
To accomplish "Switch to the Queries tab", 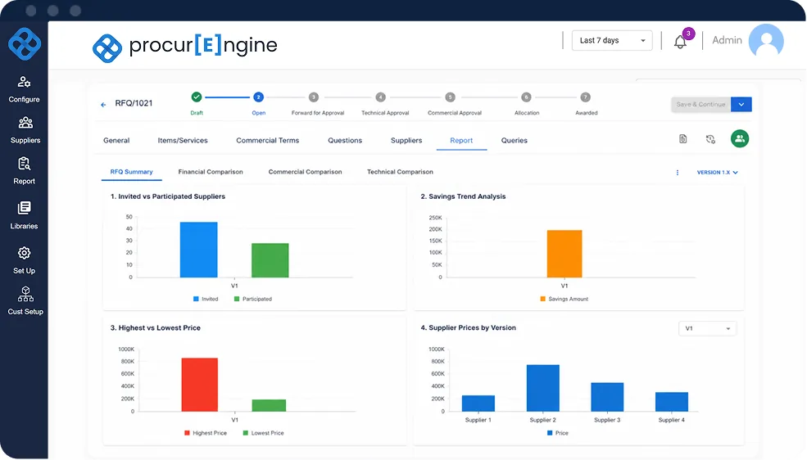I will (x=515, y=140).
